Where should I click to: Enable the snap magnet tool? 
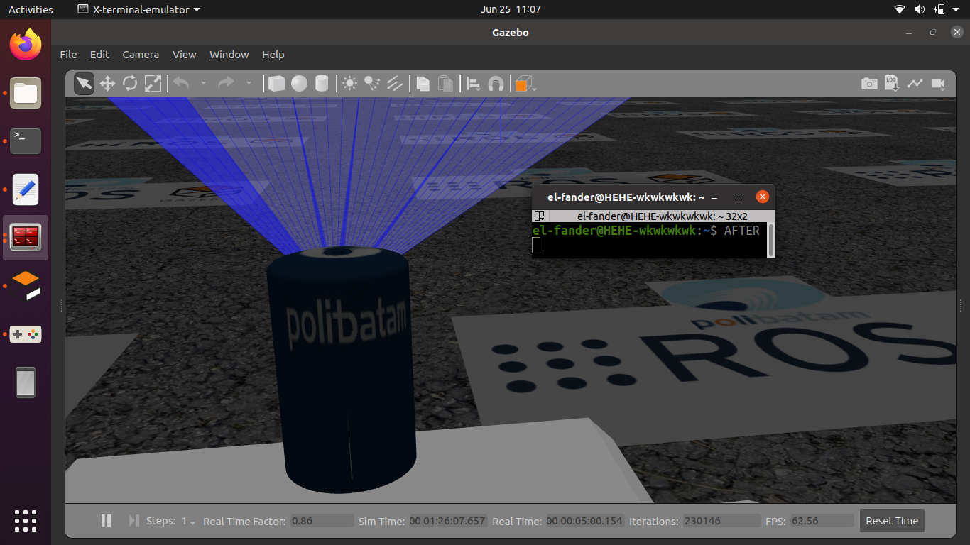(x=496, y=84)
